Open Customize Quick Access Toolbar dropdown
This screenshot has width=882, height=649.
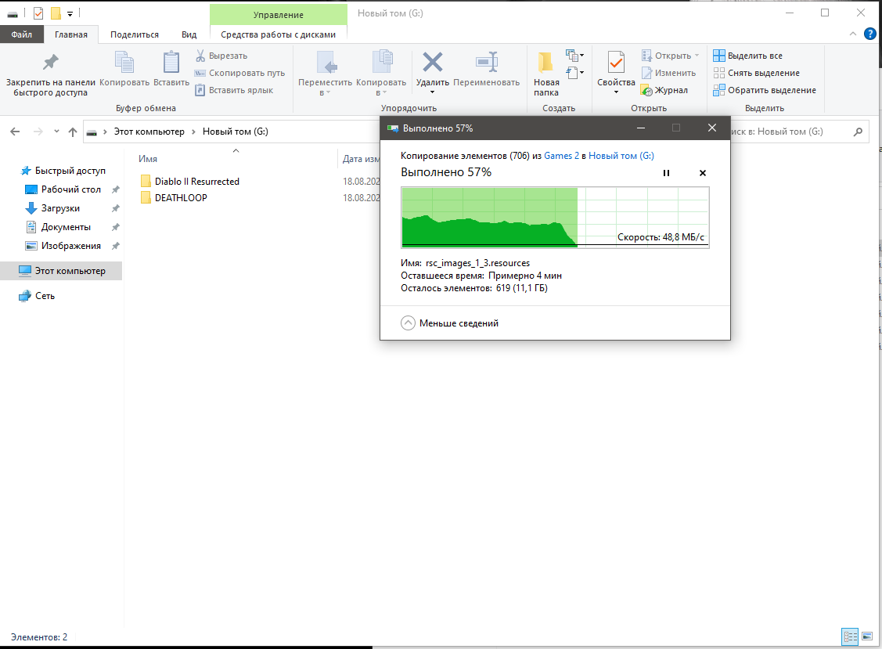pyautogui.click(x=70, y=13)
